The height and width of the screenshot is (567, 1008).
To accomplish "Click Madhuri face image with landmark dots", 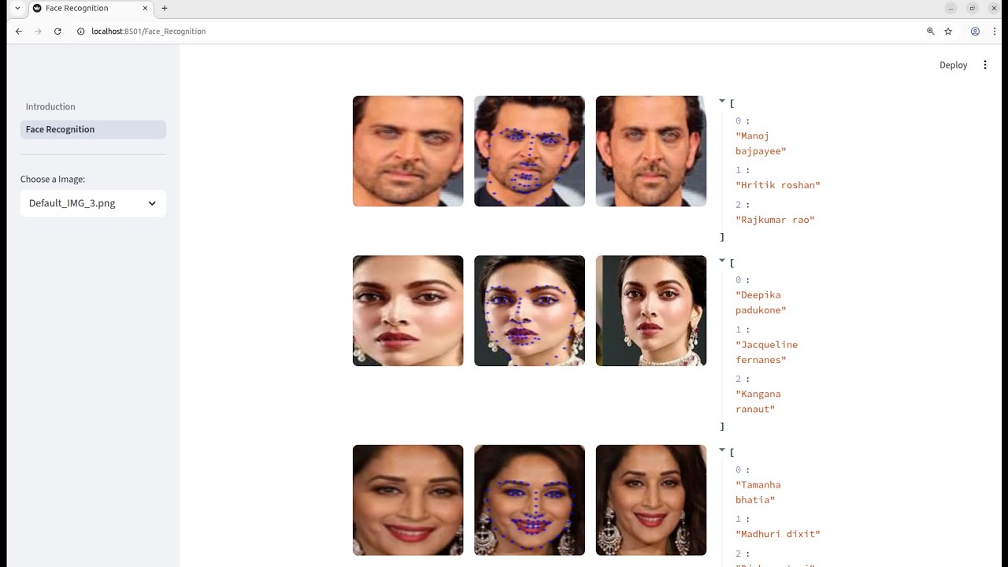I will (x=529, y=500).
